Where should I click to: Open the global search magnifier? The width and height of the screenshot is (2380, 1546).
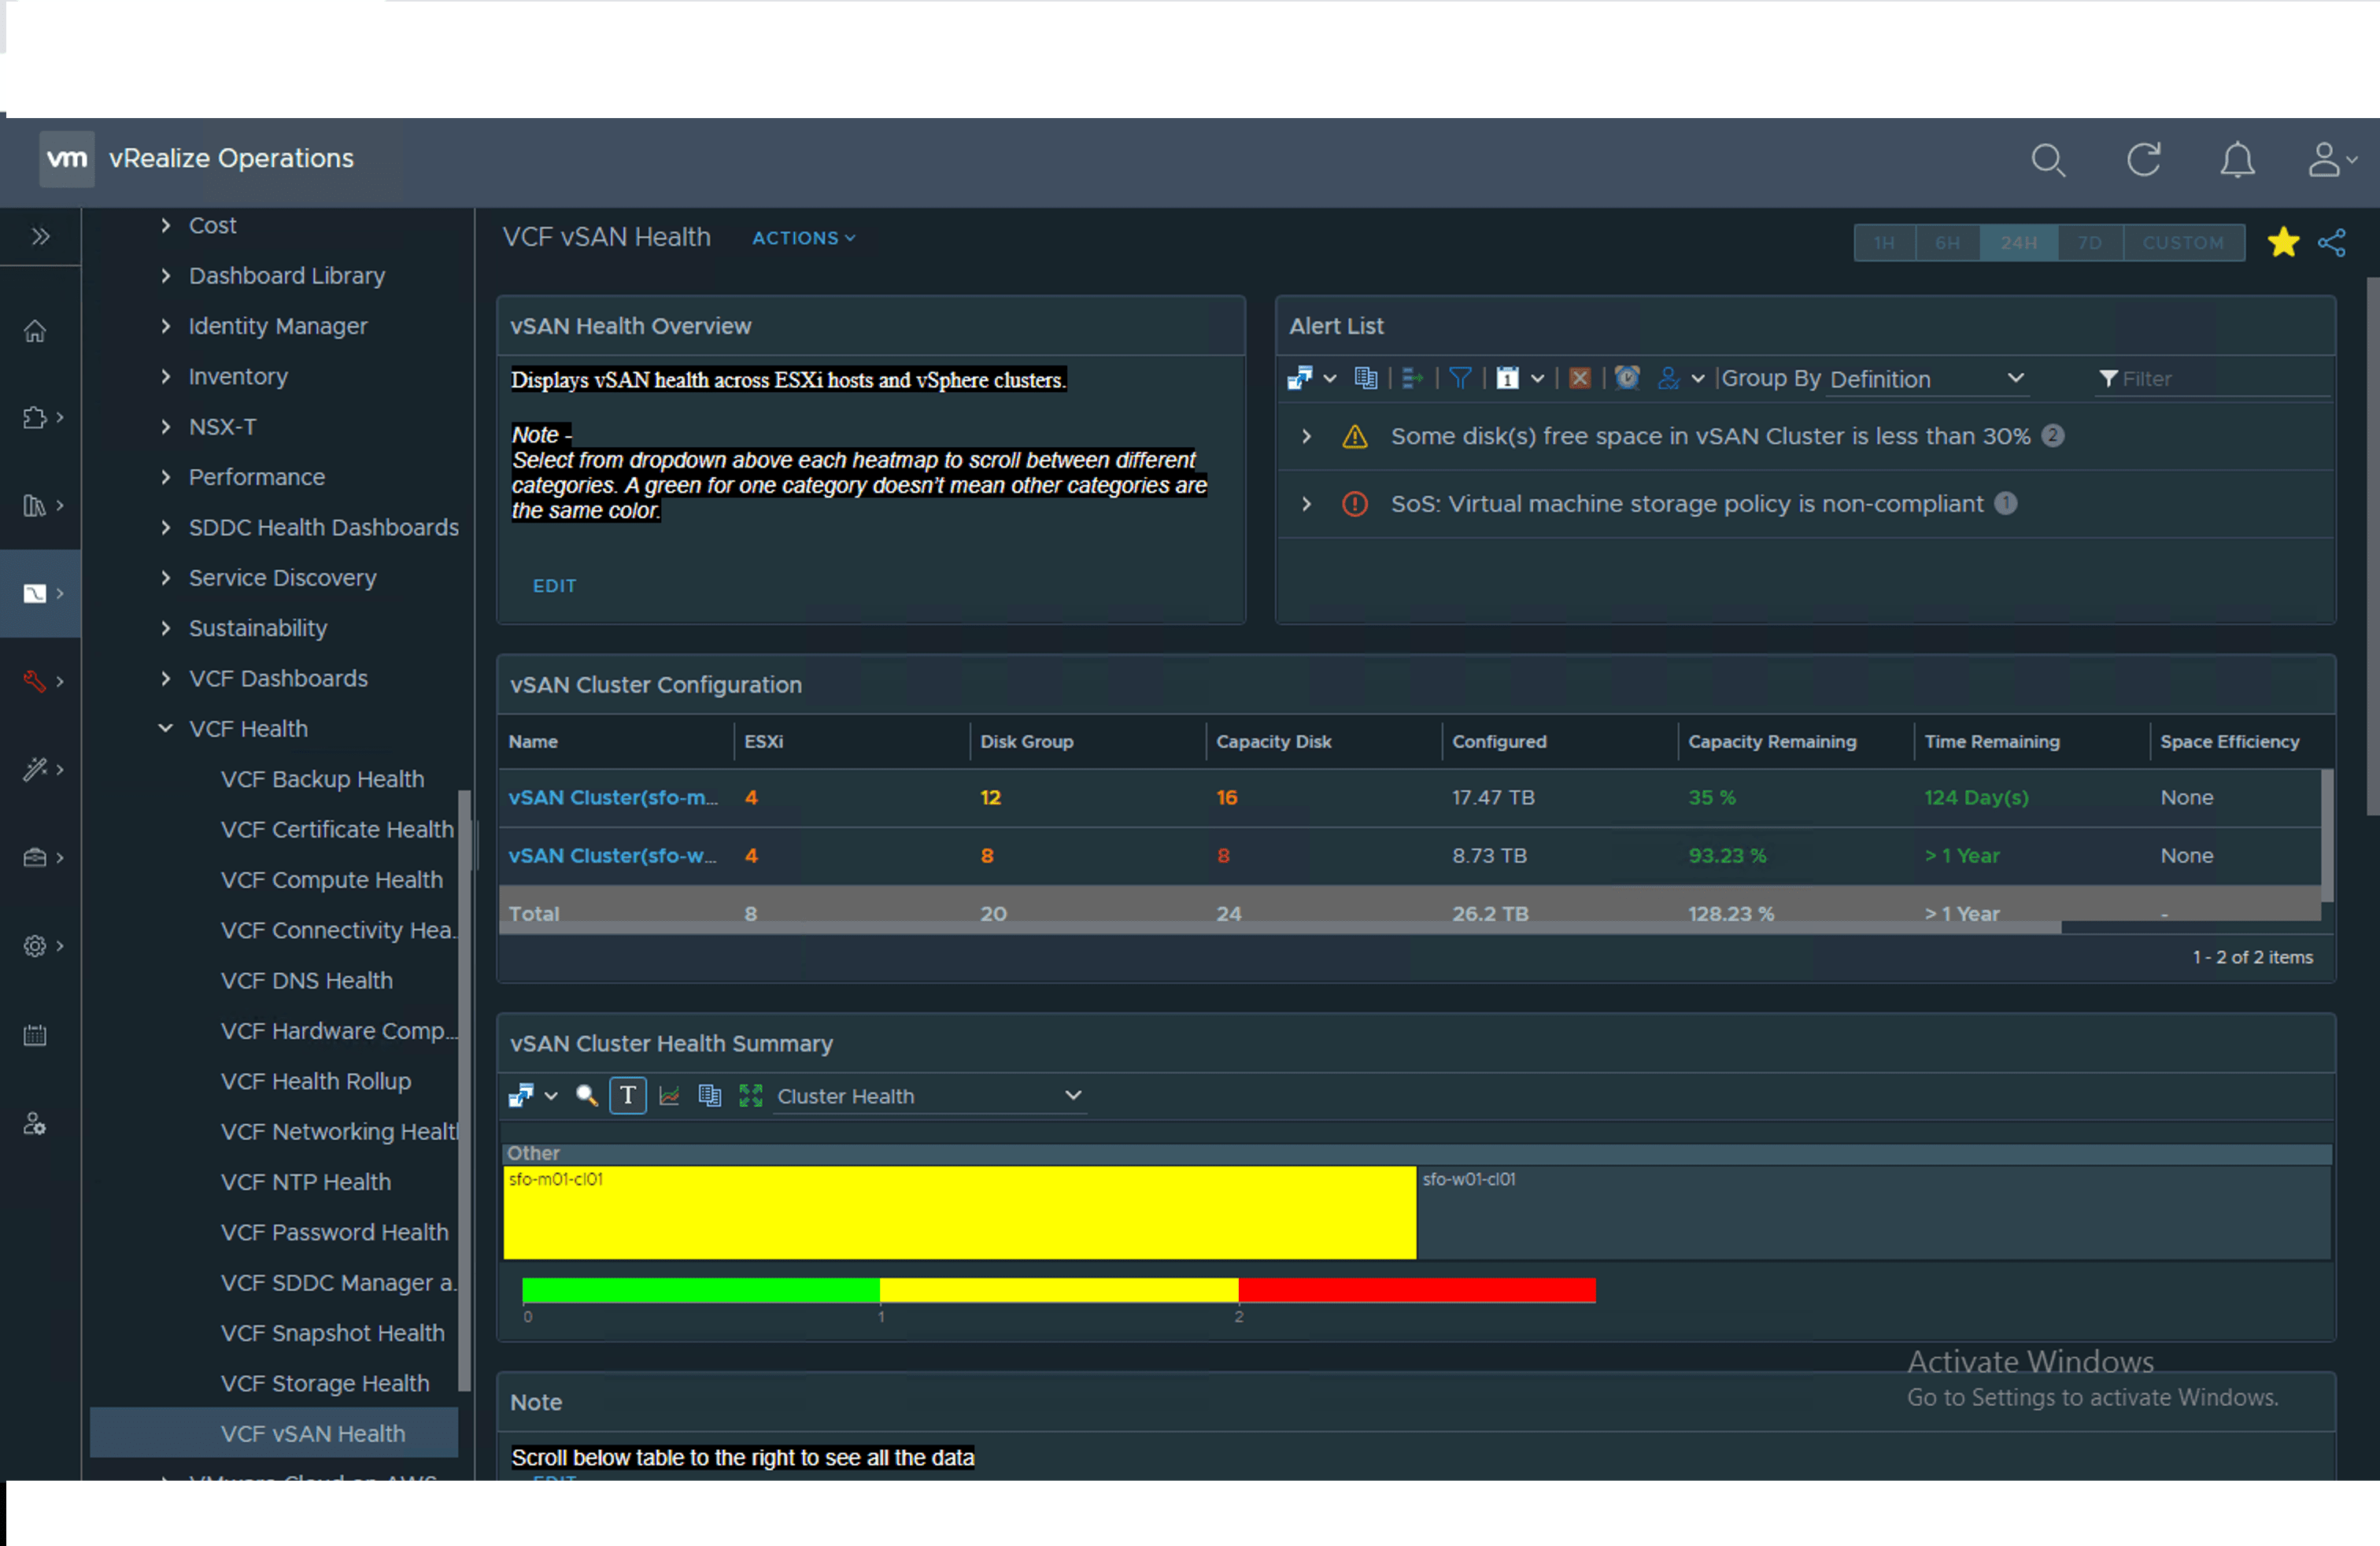click(2047, 160)
